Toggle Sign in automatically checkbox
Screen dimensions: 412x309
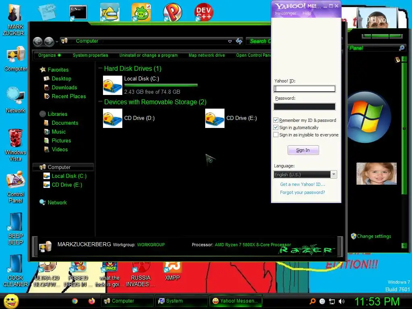pyautogui.click(x=276, y=128)
